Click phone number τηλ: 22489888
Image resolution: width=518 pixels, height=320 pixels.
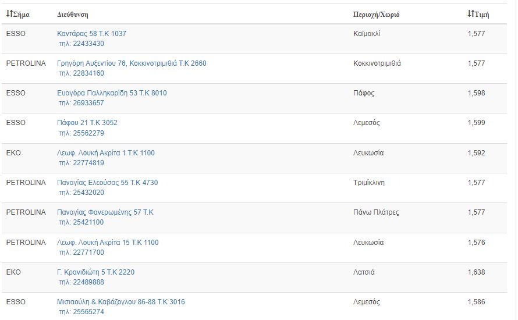click(x=81, y=282)
